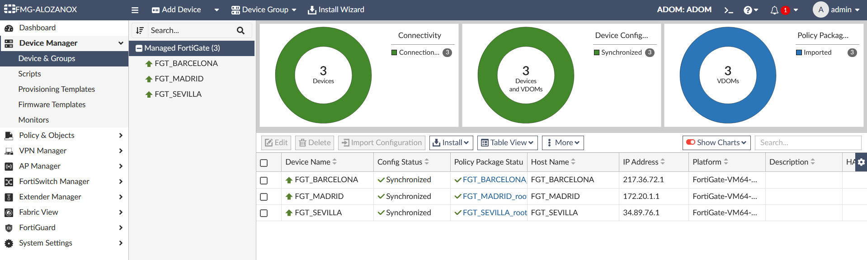
Task: Open the Table View dropdown
Action: 508,143
